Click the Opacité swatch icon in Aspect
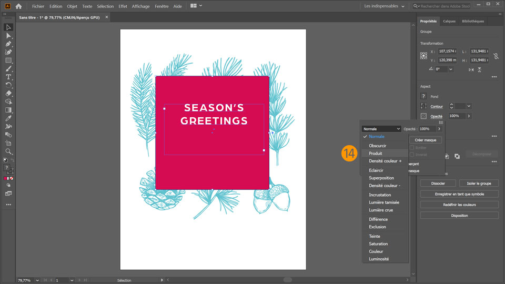 point(423,116)
